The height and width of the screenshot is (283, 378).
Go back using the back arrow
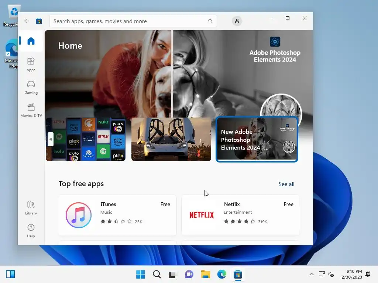(27, 21)
